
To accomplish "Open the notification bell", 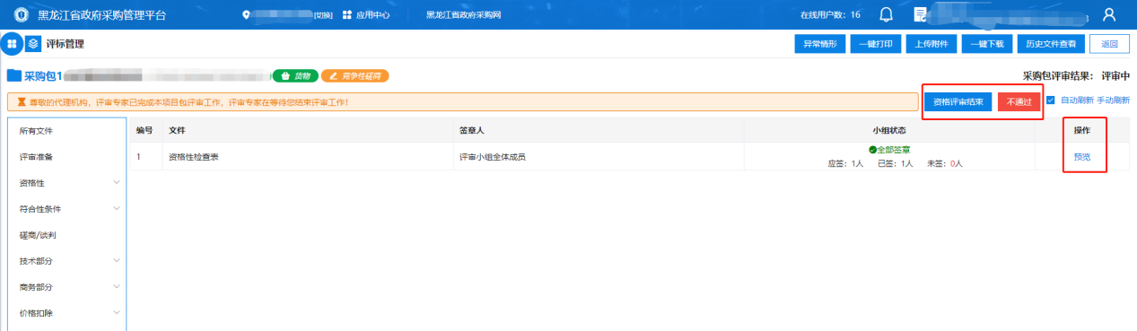I will [887, 15].
